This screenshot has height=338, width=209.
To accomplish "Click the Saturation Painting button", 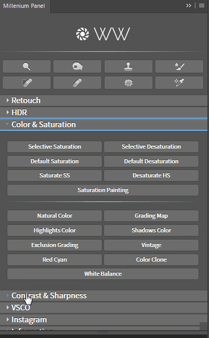I will tap(103, 190).
